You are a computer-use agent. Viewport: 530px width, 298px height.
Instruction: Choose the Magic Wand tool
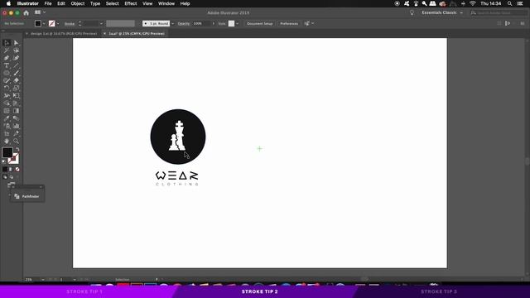(x=7, y=50)
